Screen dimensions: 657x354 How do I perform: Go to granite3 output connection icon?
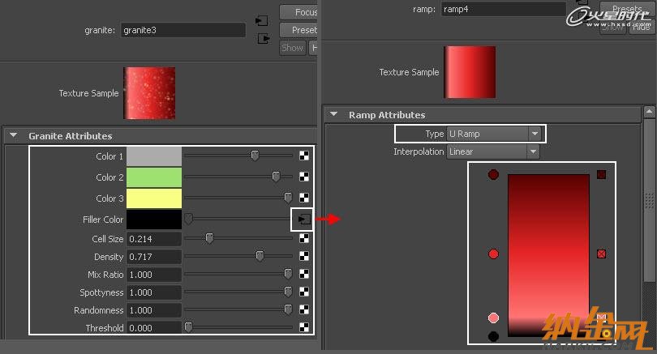tap(263, 39)
